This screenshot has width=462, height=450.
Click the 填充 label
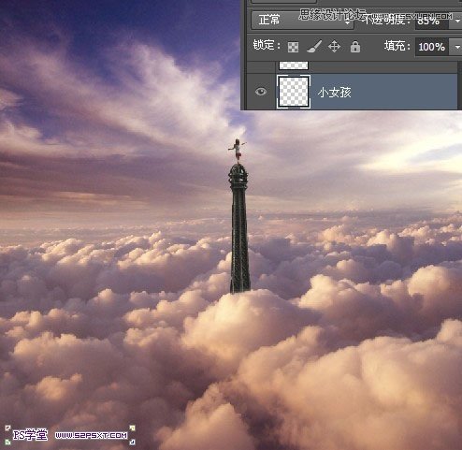pos(397,46)
